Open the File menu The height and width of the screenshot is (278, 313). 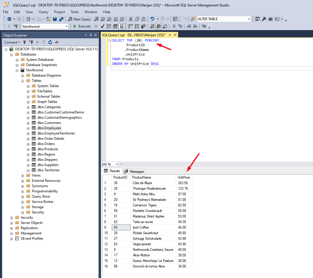(6, 12)
